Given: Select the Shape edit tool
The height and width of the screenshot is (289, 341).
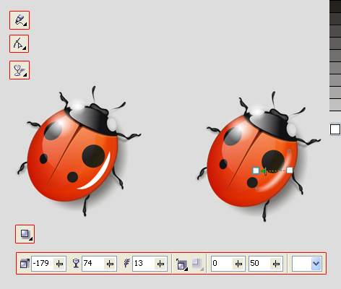Looking at the screenshot, I should point(20,44).
